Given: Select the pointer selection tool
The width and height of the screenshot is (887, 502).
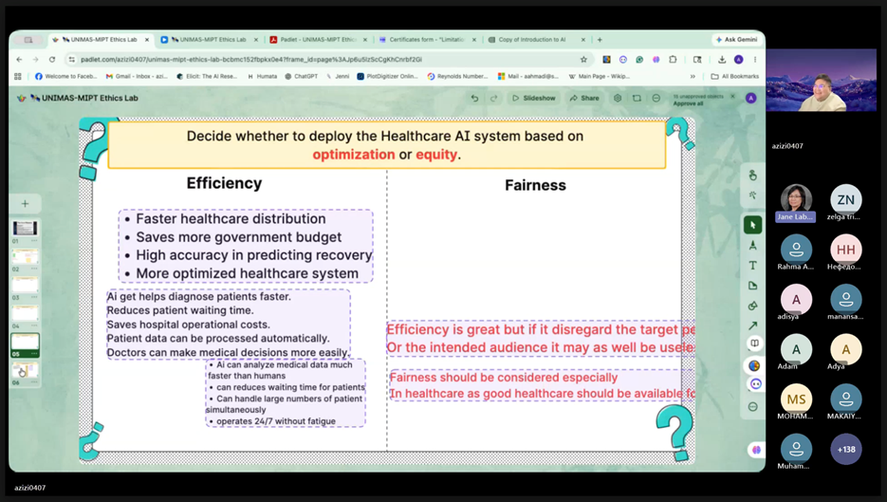Looking at the screenshot, I should [752, 225].
